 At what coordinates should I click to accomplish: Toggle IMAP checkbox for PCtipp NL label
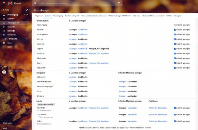pyautogui.click(x=175, y=115)
